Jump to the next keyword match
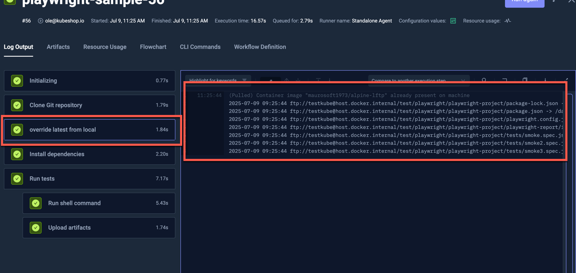The image size is (576, 273). click(298, 80)
